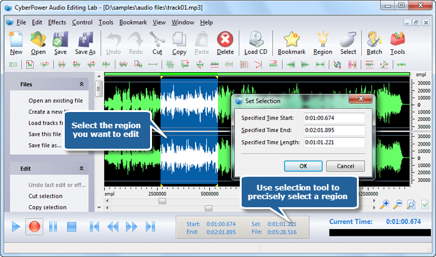Add a bookmark with the star icon
This screenshot has width=436, height=257.
[291, 43]
